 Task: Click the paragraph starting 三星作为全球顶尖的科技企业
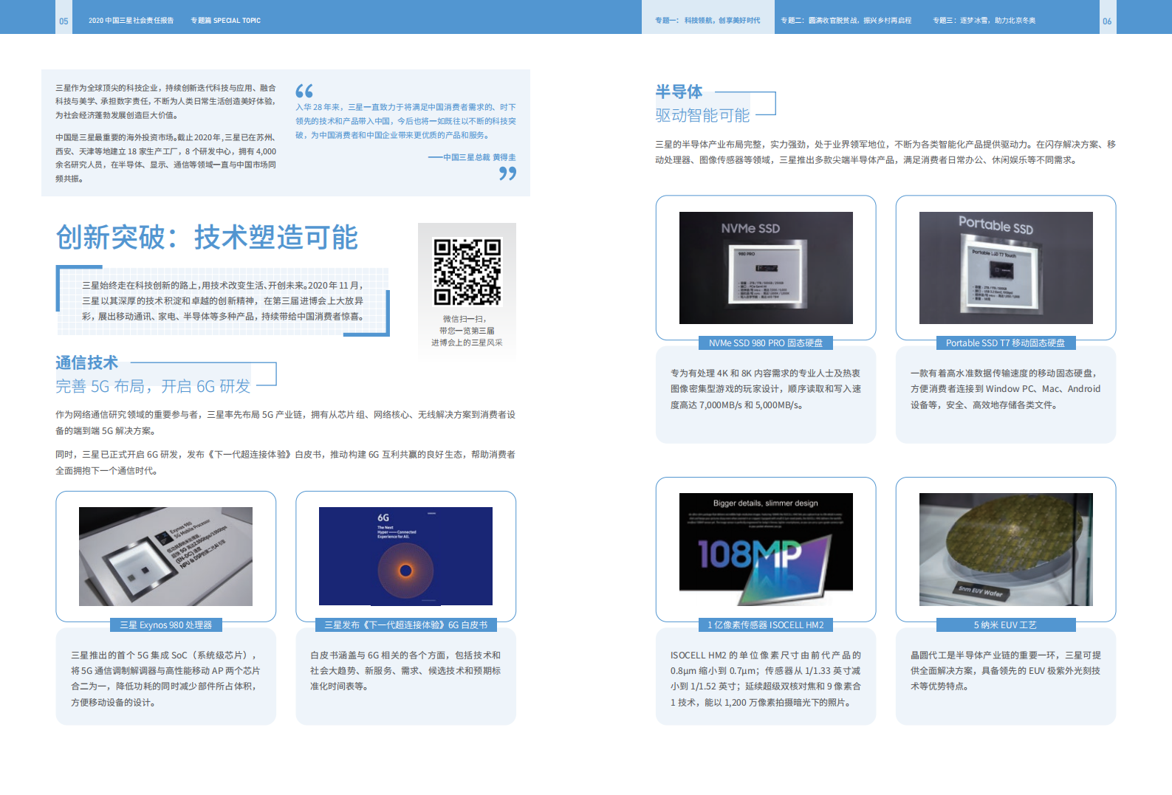[165, 101]
